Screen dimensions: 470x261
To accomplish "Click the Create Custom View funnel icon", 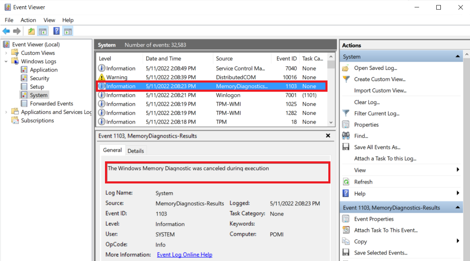I will 346,79.
